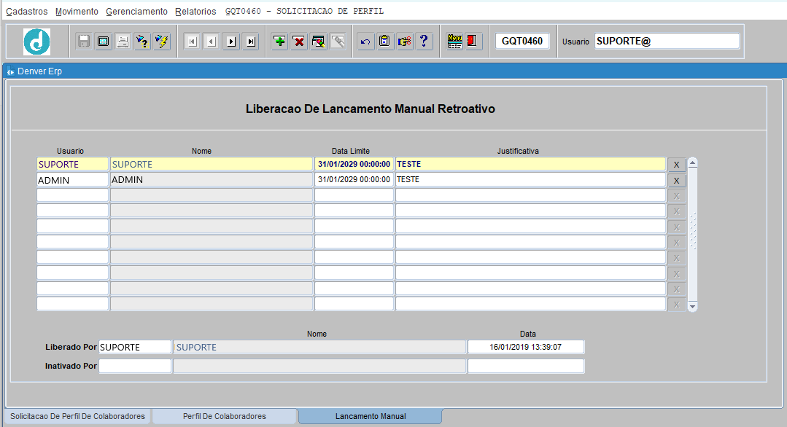Click the Denver logo icon
The image size is (787, 427).
pos(36,42)
